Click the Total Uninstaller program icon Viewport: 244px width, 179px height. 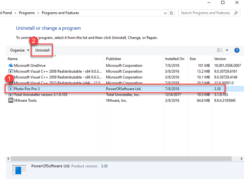pos(10,95)
